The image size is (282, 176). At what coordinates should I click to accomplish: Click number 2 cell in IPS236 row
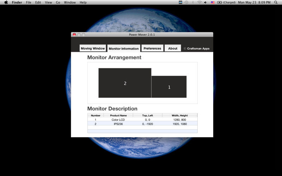point(96,124)
